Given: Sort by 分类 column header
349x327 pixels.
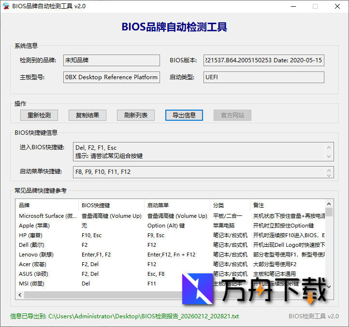Looking at the screenshot, I should pos(230,205).
